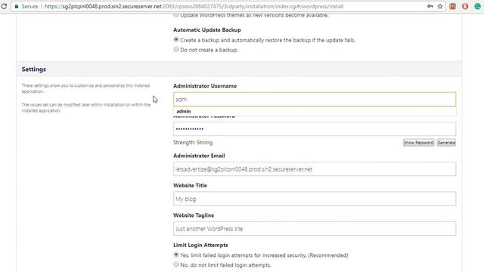Click the 'Automatic Update Backup' label
The width and height of the screenshot is (484, 272).
(x=207, y=30)
